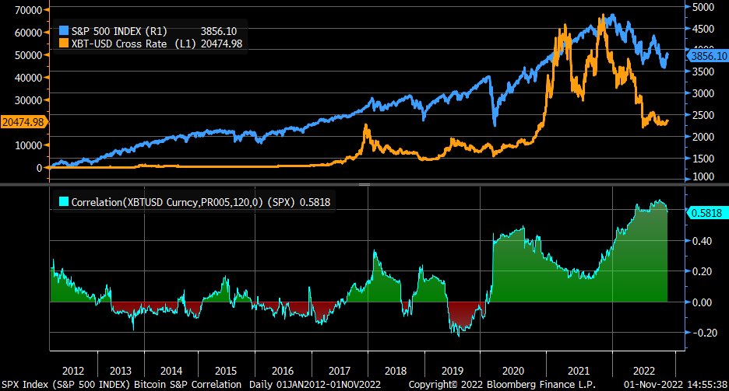
Task: Select the XBT-USD Cross Rate (L1) legend label
Action: click(134, 44)
